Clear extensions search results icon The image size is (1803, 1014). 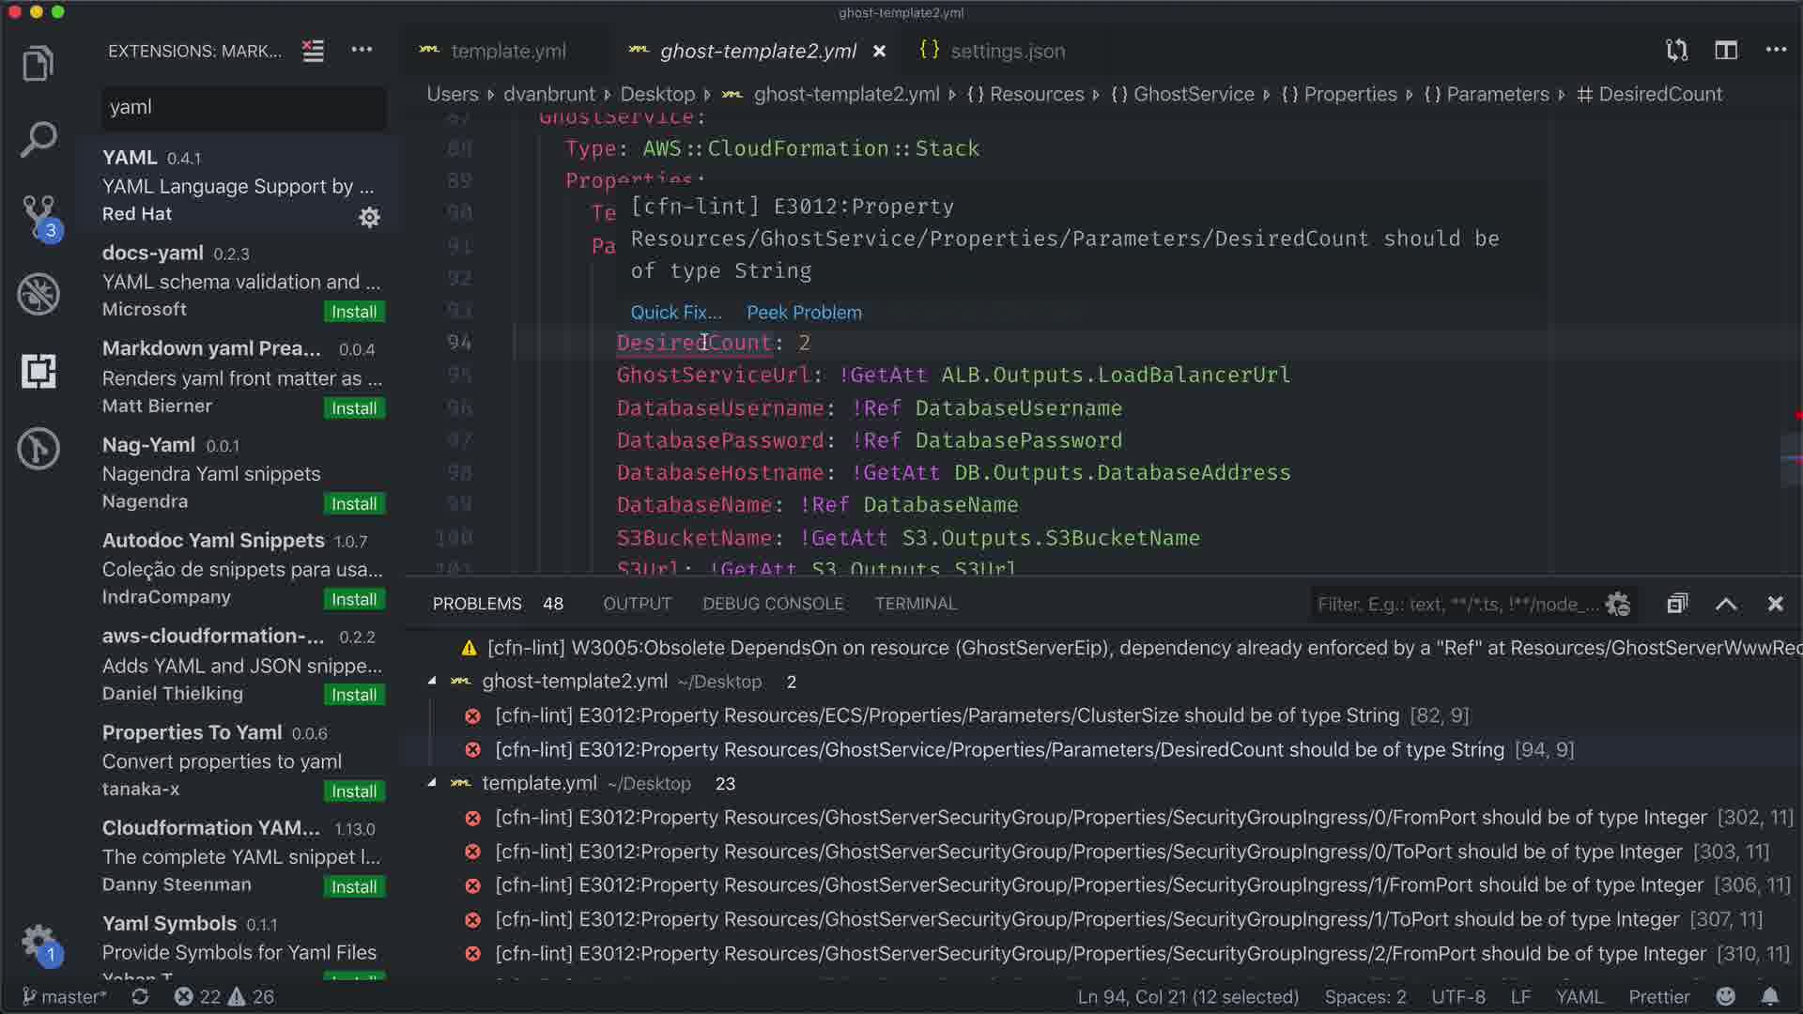pyautogui.click(x=313, y=51)
